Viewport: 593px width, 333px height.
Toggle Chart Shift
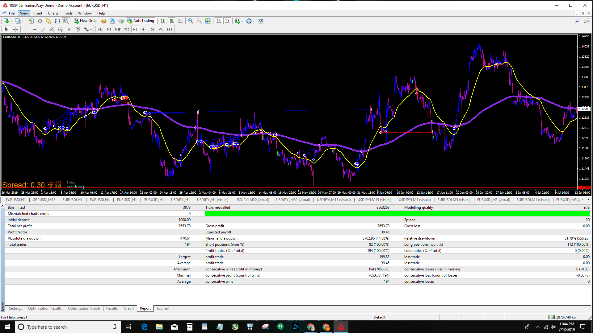pos(227,21)
